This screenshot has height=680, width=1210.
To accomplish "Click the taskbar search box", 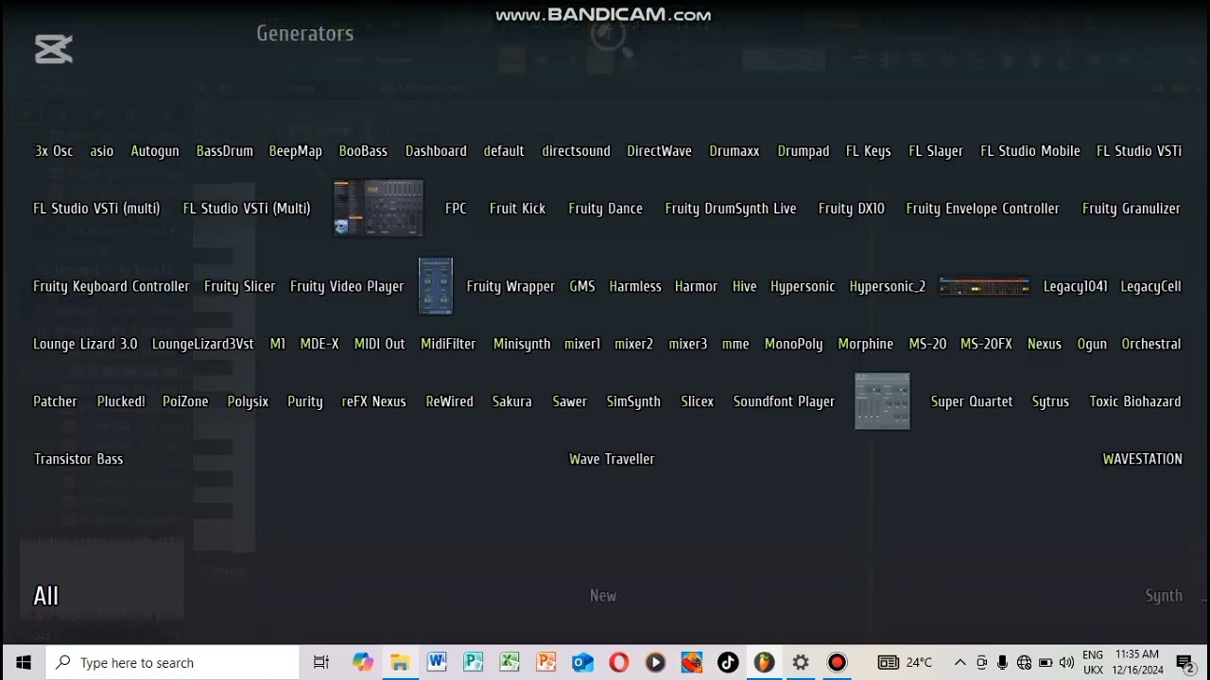I will [173, 662].
